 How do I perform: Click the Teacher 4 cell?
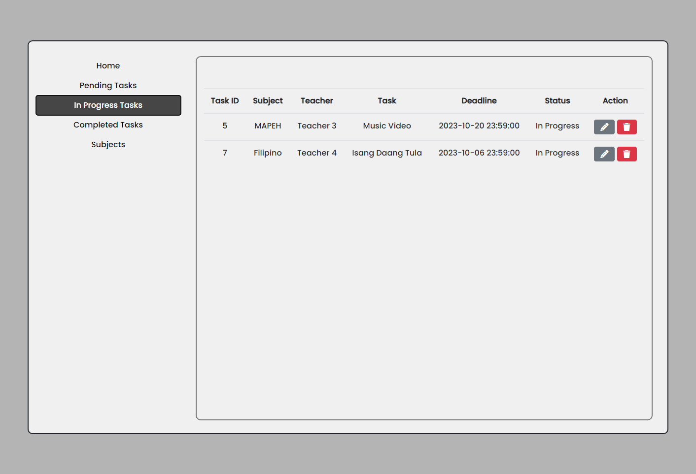tap(317, 153)
